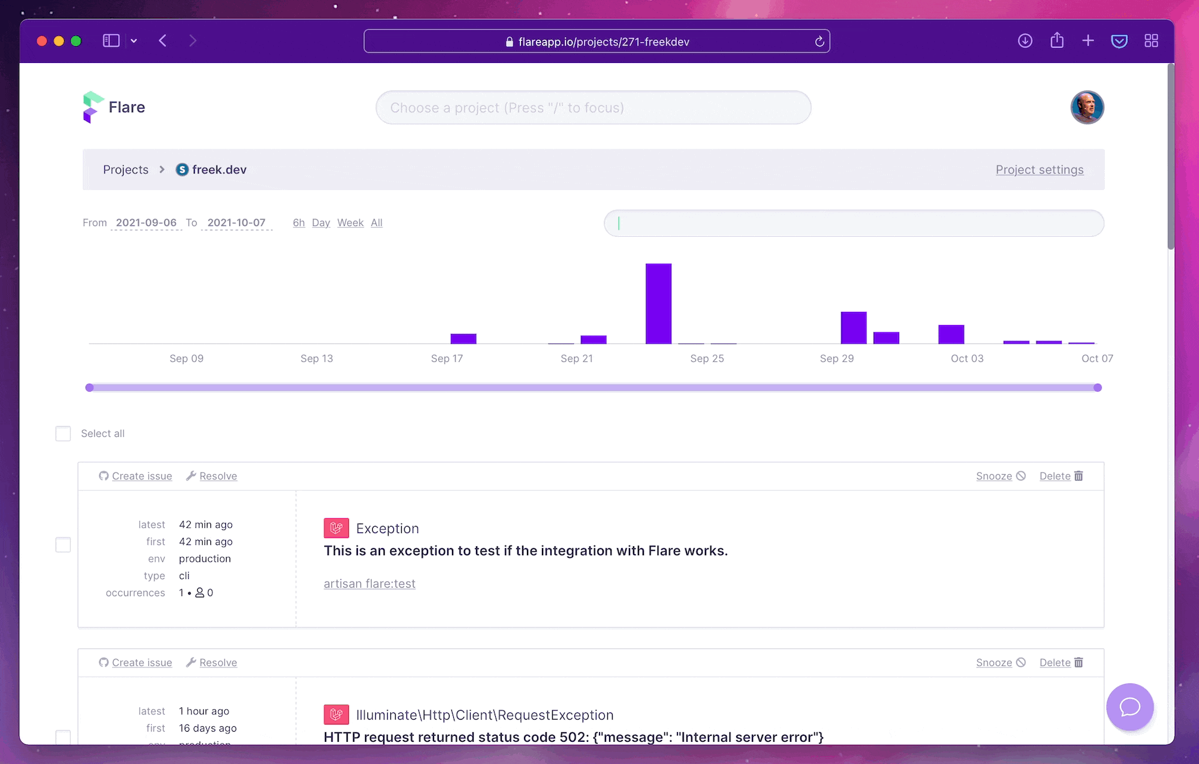Click the lock icon in the address bar
Viewport: 1199px width, 764px height.
(509, 42)
